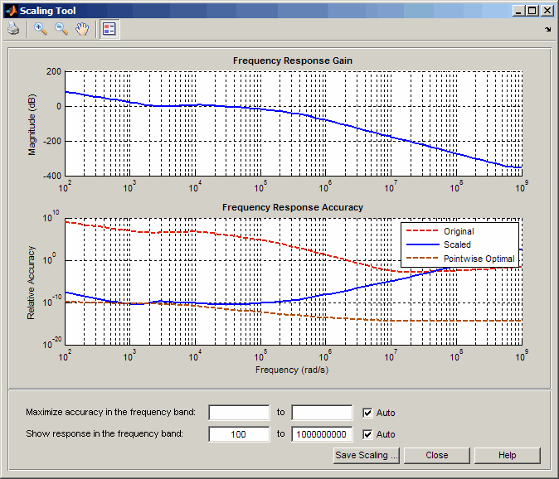Click the show response field containing 100

click(x=239, y=434)
